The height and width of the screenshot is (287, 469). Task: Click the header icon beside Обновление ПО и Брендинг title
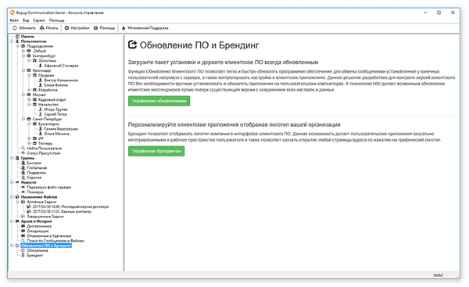point(133,45)
